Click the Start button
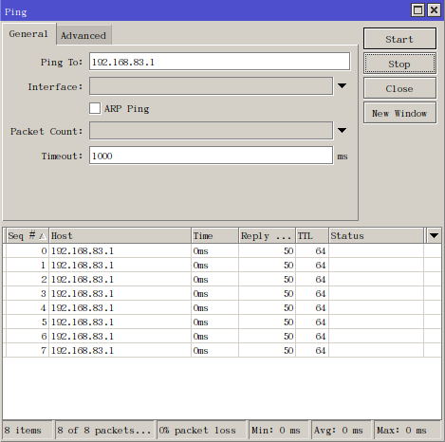 pyautogui.click(x=399, y=39)
